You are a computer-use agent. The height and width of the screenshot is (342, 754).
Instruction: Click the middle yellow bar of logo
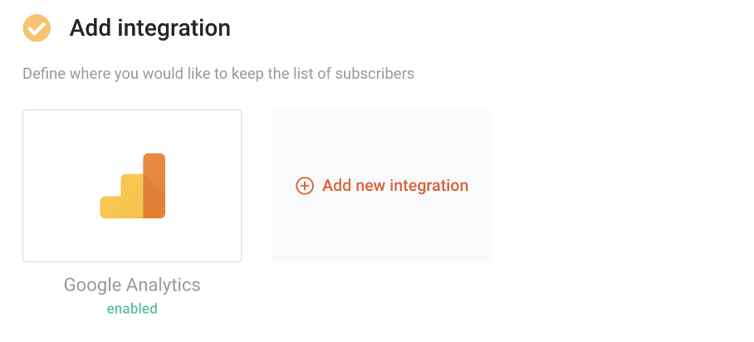pos(132,196)
